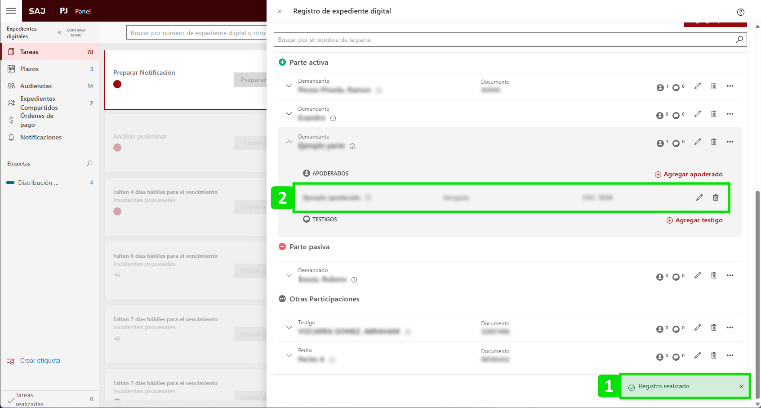Screen dimensions: 761x408
Task: Collapse the expanded third Demandante row
Action: coord(289,142)
